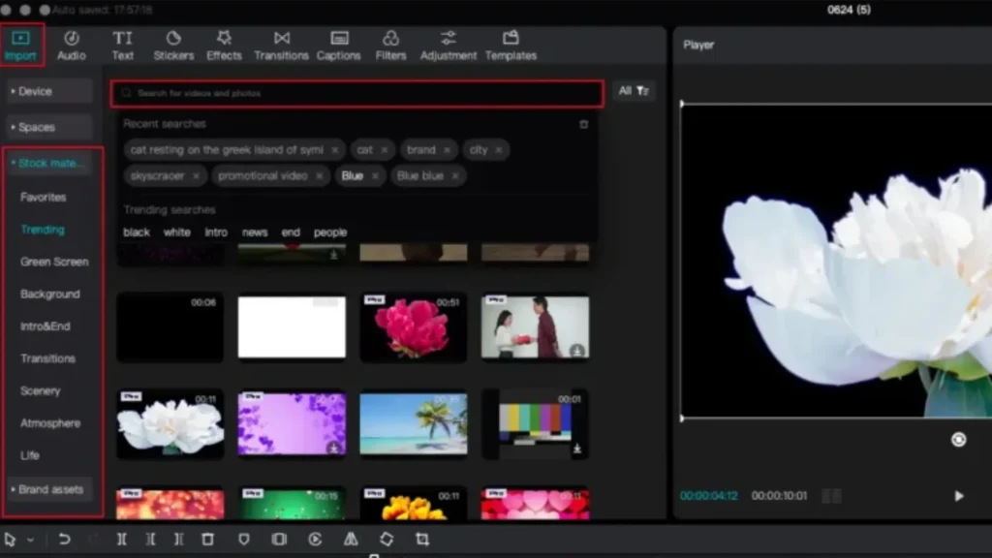Viewport: 992px width, 558px height.
Task: Expand the Spaces section
Action: pyautogui.click(x=49, y=127)
